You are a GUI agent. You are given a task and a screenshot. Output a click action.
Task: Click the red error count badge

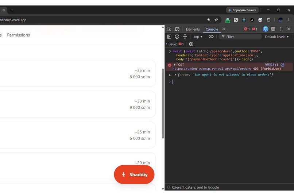pyautogui.click(x=247, y=29)
